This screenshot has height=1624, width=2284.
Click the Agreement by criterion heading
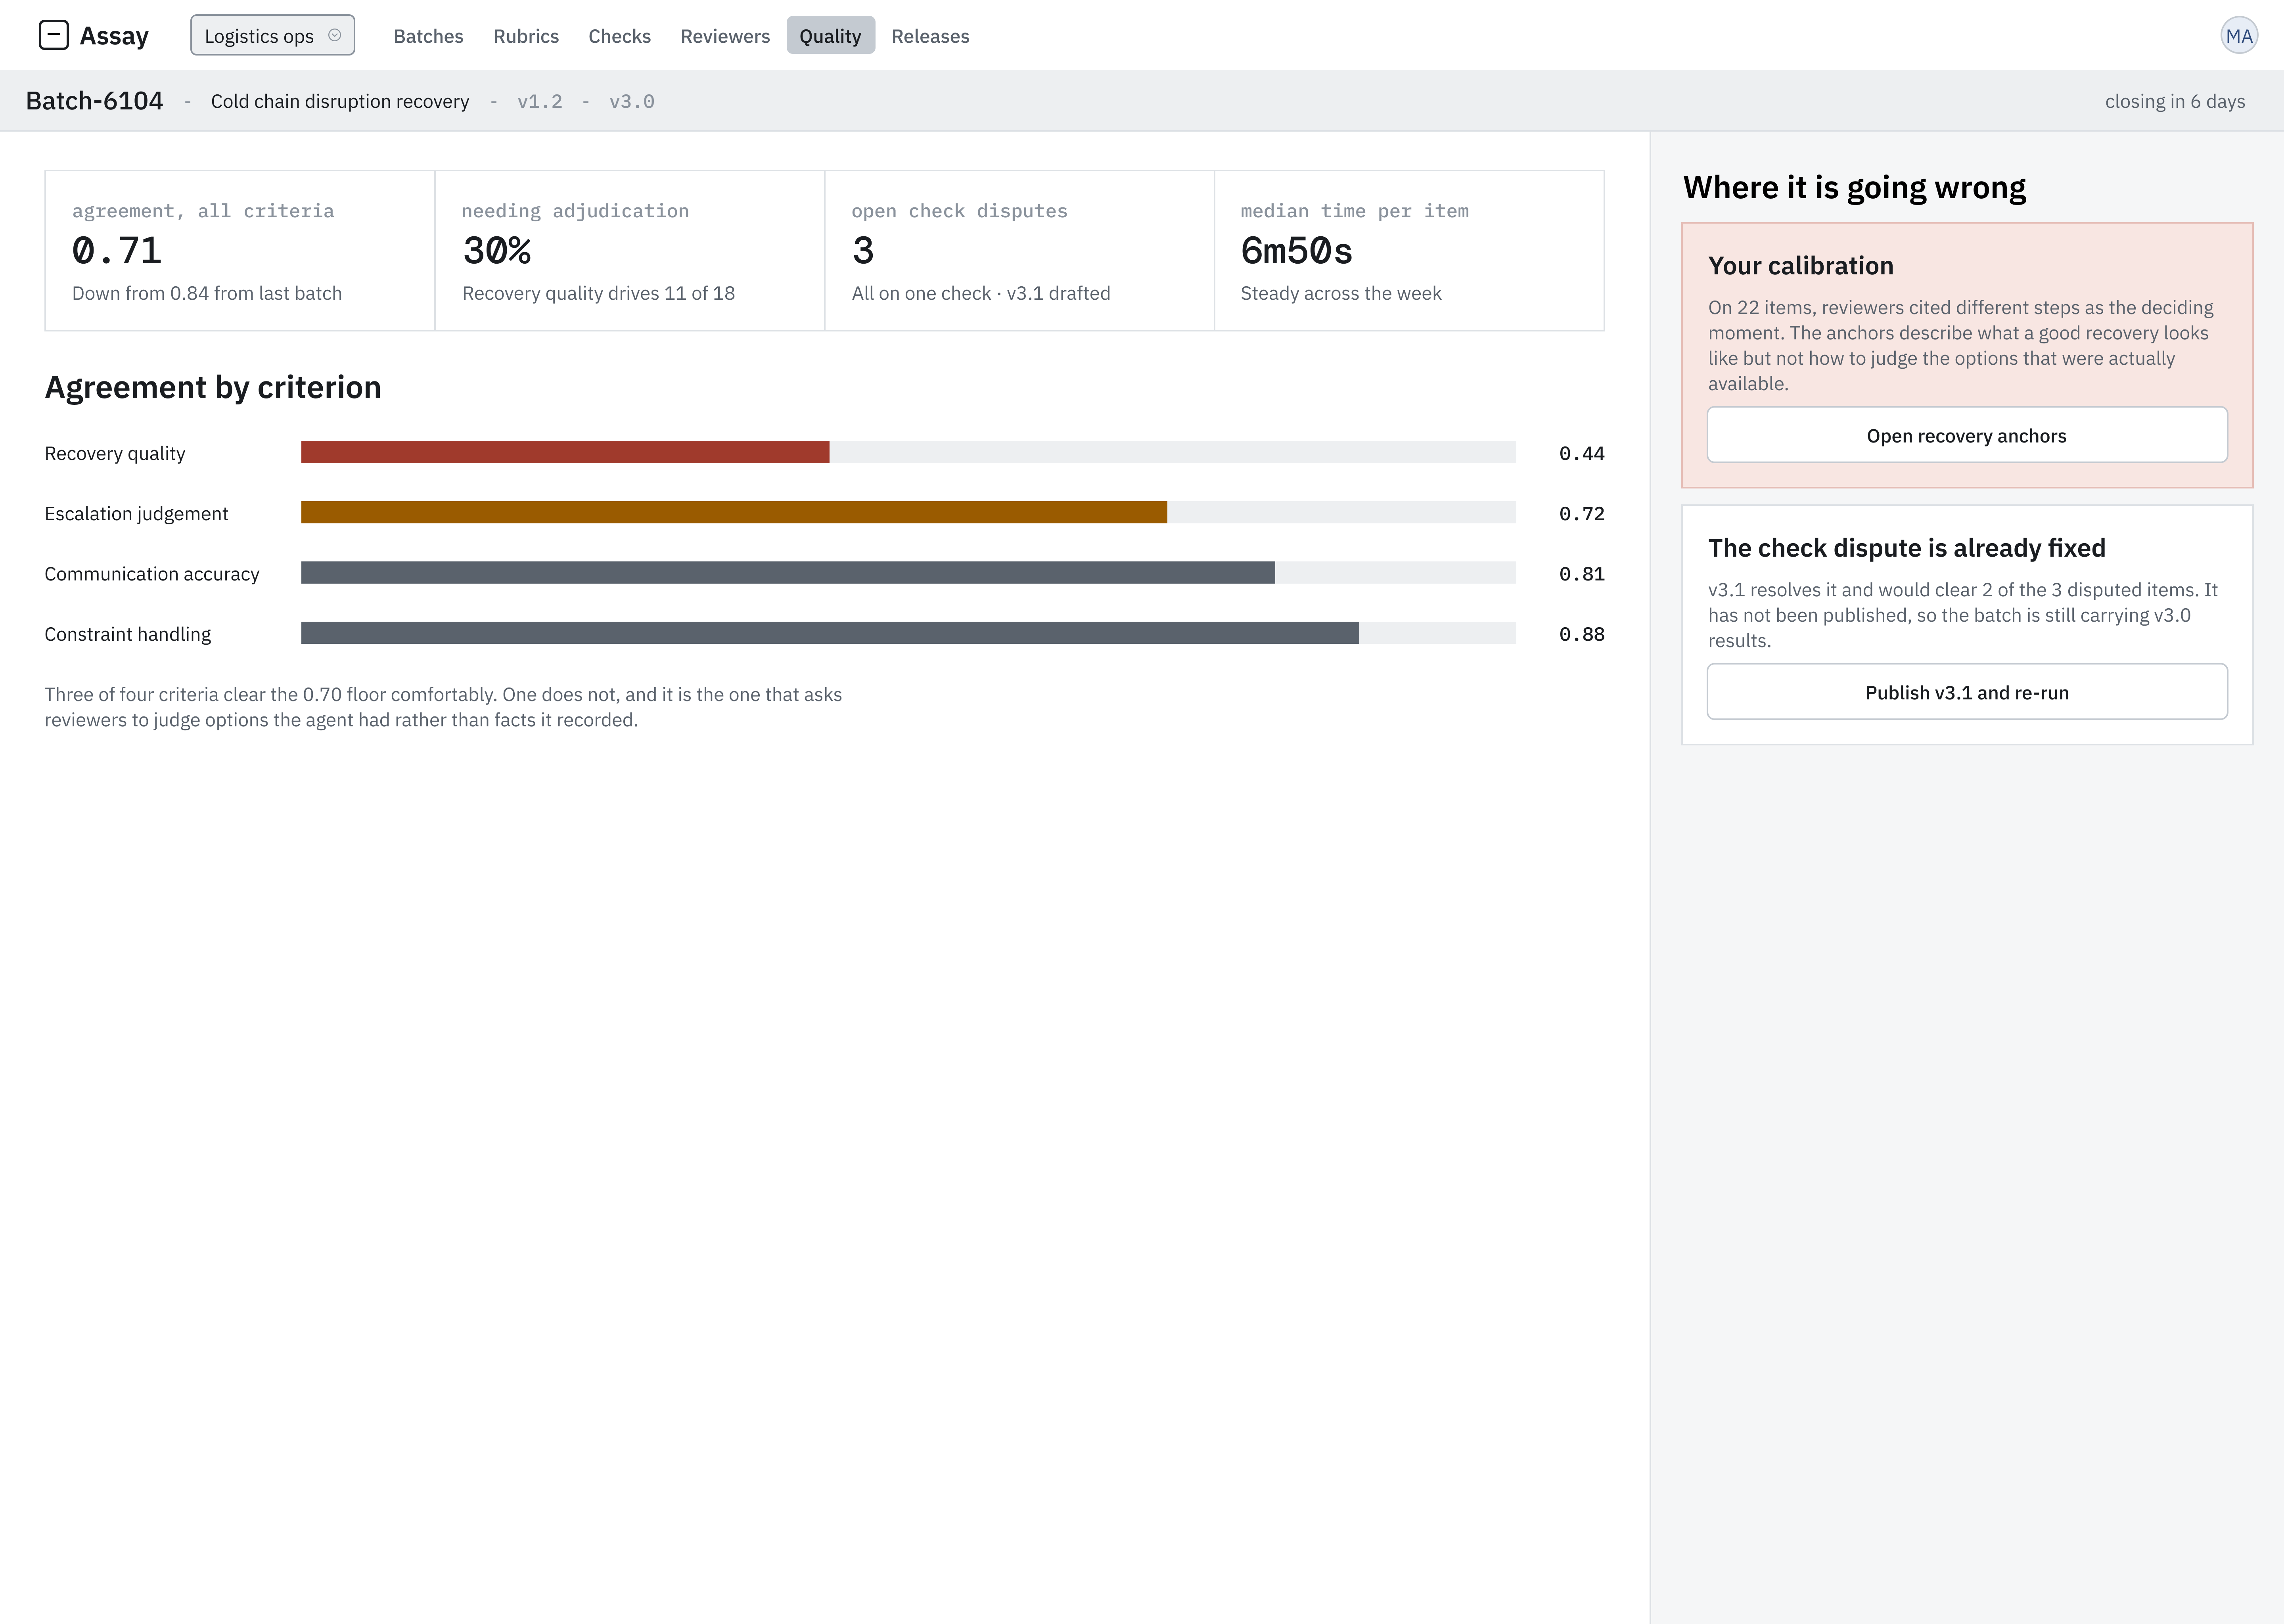pos(213,387)
